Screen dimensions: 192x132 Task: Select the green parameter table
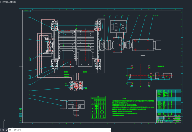(98, 107)
